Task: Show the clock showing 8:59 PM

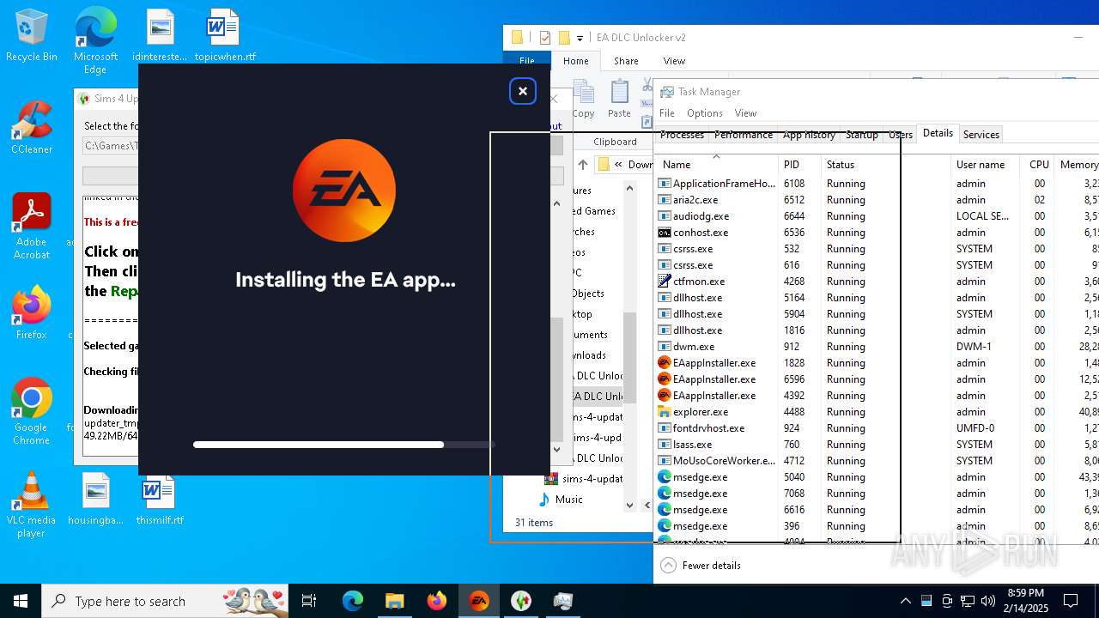Action: (1025, 601)
